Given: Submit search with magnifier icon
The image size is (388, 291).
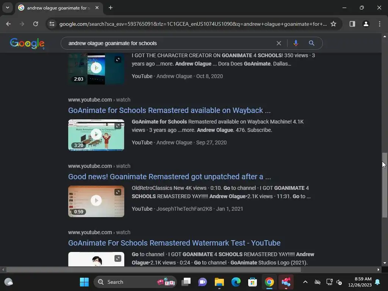Looking at the screenshot, I should tap(311, 43).
